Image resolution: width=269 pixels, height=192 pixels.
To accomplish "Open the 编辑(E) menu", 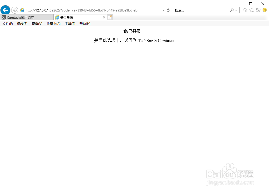I will point(22,24).
